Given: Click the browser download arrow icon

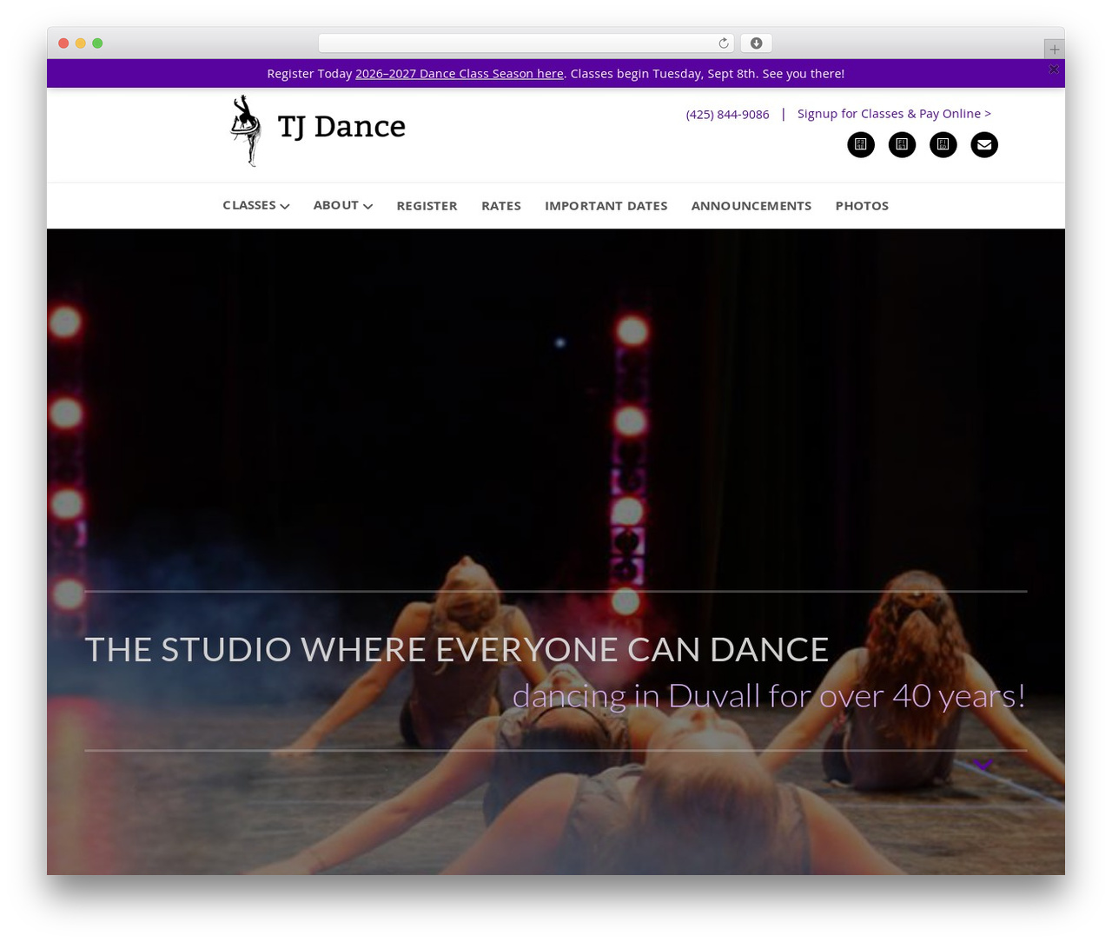Looking at the screenshot, I should coord(756,43).
